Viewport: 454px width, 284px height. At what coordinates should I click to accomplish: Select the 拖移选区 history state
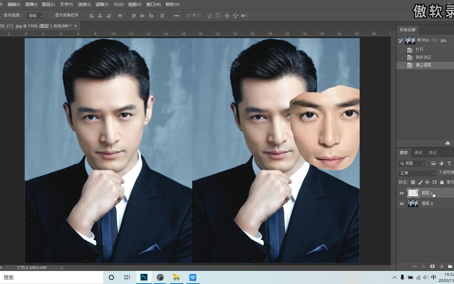tap(425, 58)
